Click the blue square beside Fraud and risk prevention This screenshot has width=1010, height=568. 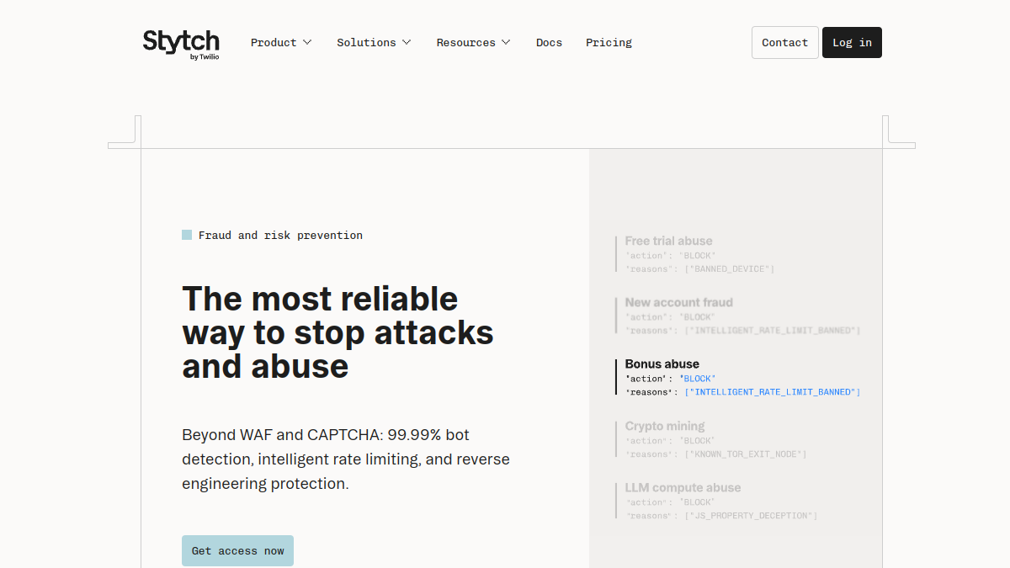(187, 235)
